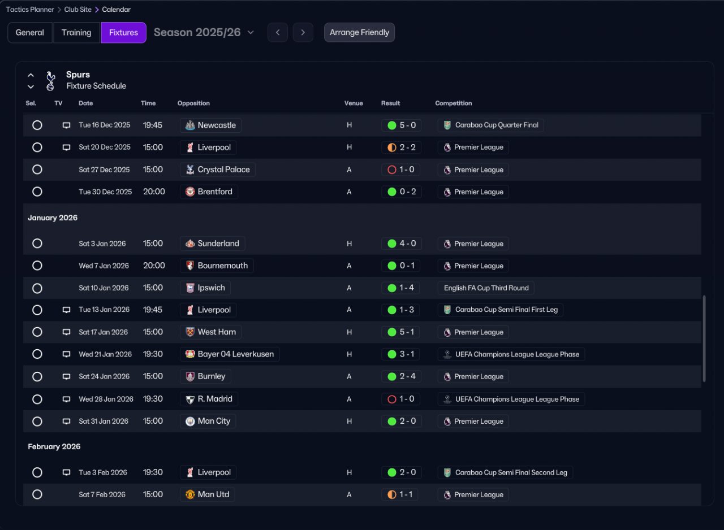Click the Carabao Cup Quarter Final logo
The width and height of the screenshot is (724, 530).
click(x=447, y=125)
